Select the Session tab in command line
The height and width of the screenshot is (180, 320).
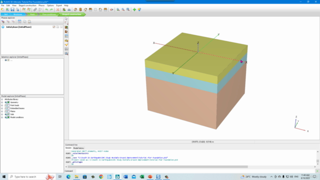(x=68, y=148)
